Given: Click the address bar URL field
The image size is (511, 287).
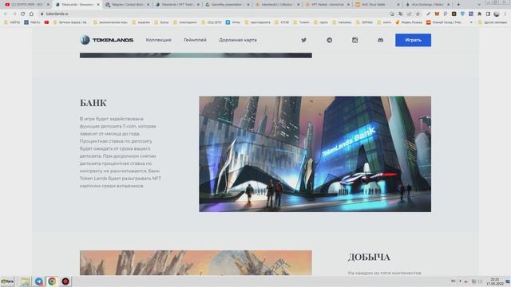Looking at the screenshot, I should (215, 14).
